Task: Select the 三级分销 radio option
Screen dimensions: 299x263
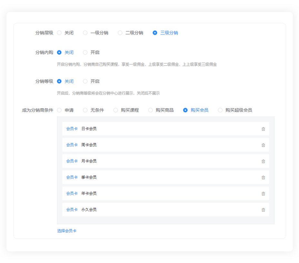Action: pos(155,33)
